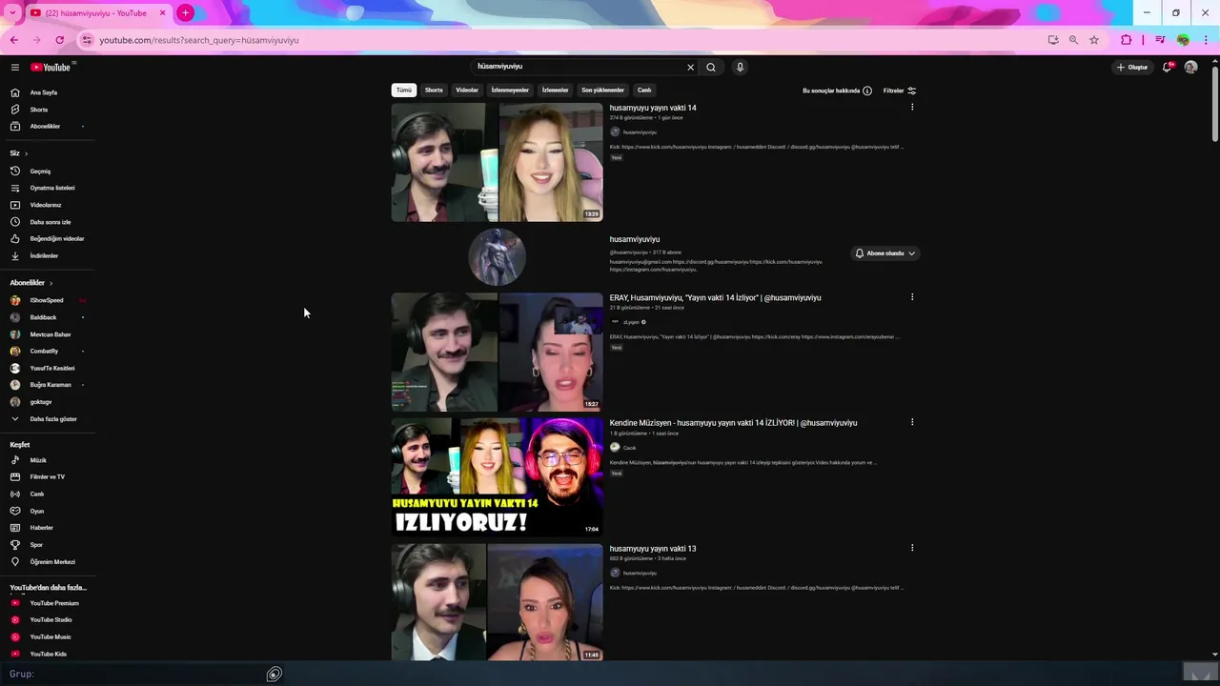The height and width of the screenshot is (686, 1220).
Task: Click the browser address bar URL
Action: (199, 40)
